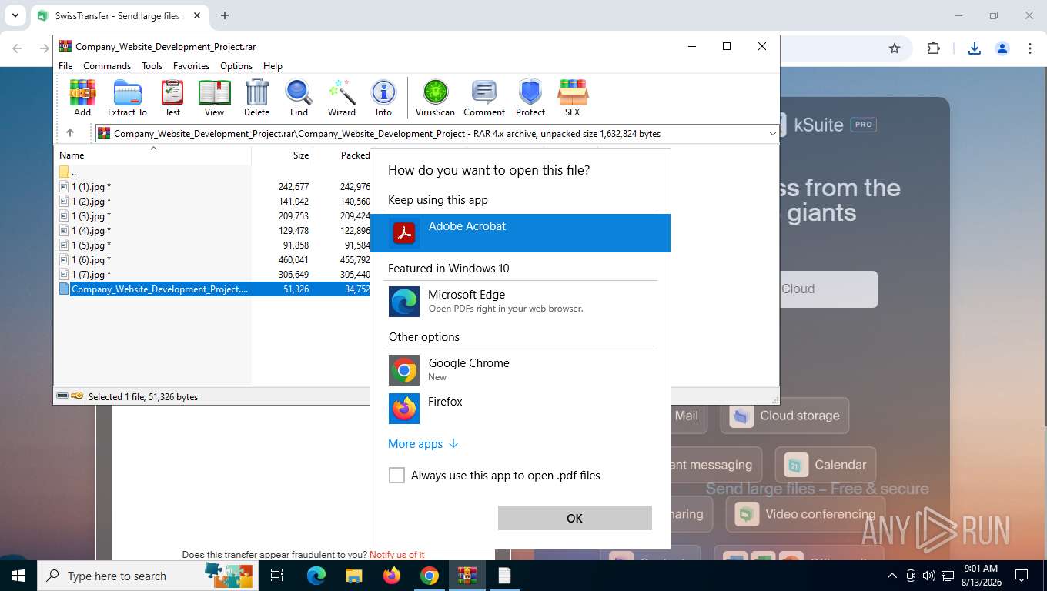Tick Always use this app for .pdf
Image resolution: width=1047 pixels, height=591 pixels.
[396, 476]
